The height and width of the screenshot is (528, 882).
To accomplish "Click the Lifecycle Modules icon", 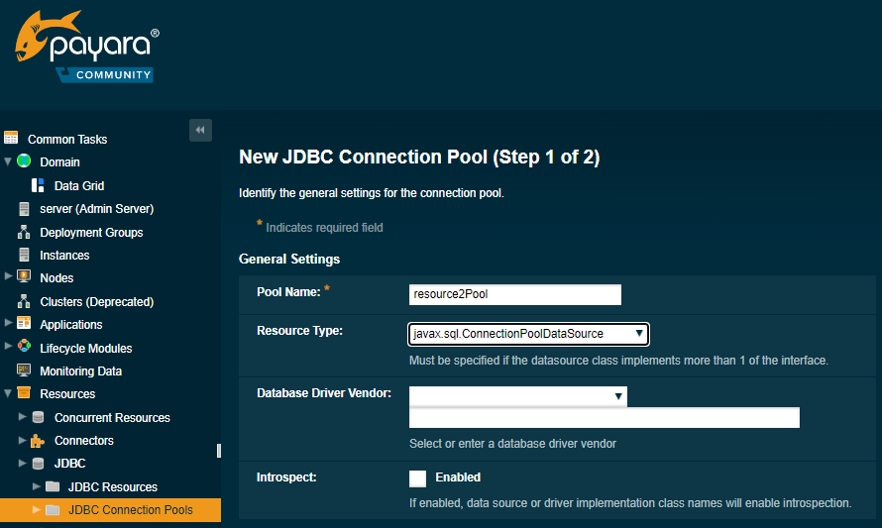I will click(x=24, y=348).
